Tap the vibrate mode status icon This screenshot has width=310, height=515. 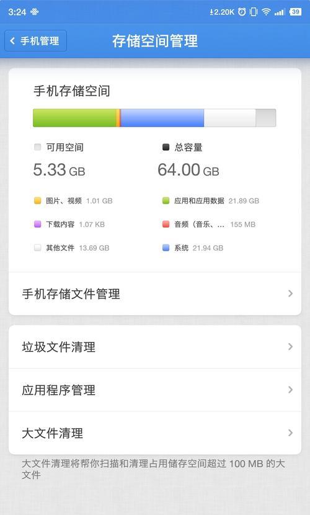254,12
